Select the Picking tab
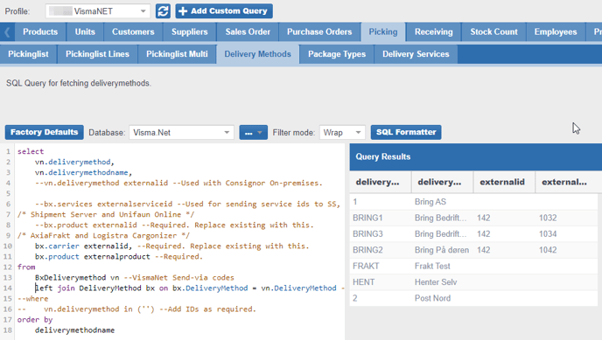This screenshot has height=340, width=602. click(383, 31)
